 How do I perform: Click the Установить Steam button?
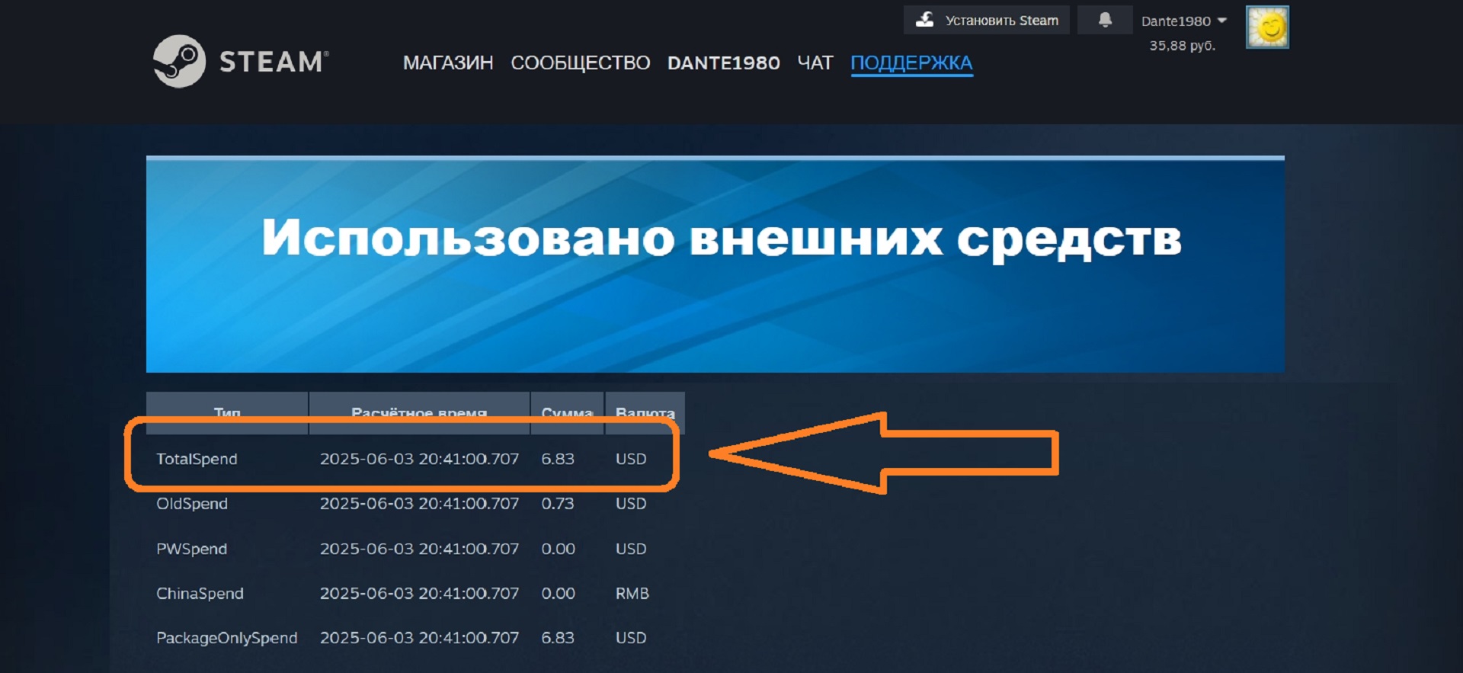point(987,20)
